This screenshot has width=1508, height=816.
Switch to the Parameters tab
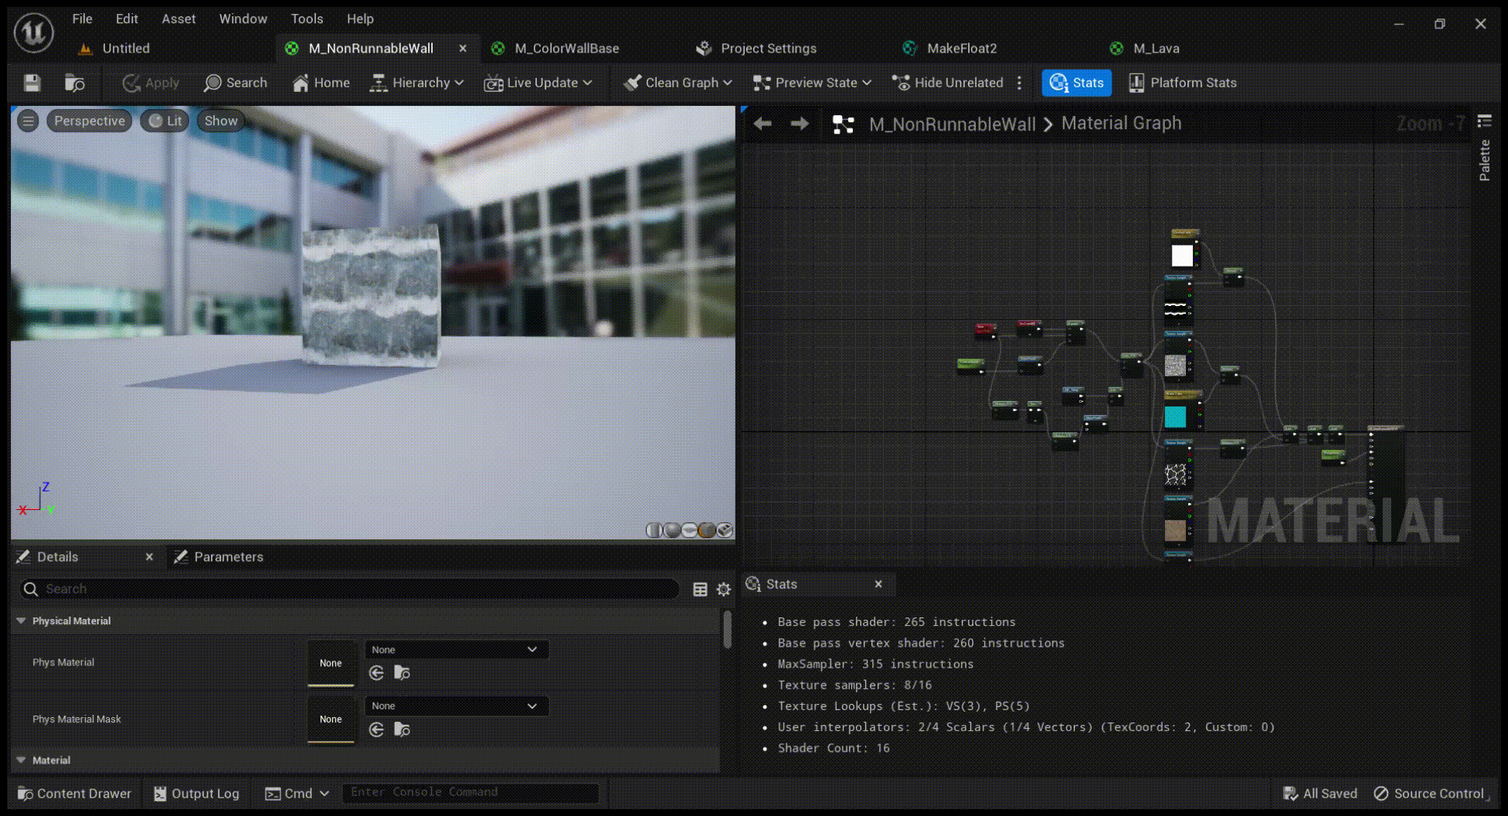229,557
